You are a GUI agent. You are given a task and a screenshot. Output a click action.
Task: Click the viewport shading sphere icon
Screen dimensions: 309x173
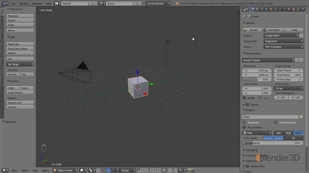pyautogui.click(x=82, y=170)
